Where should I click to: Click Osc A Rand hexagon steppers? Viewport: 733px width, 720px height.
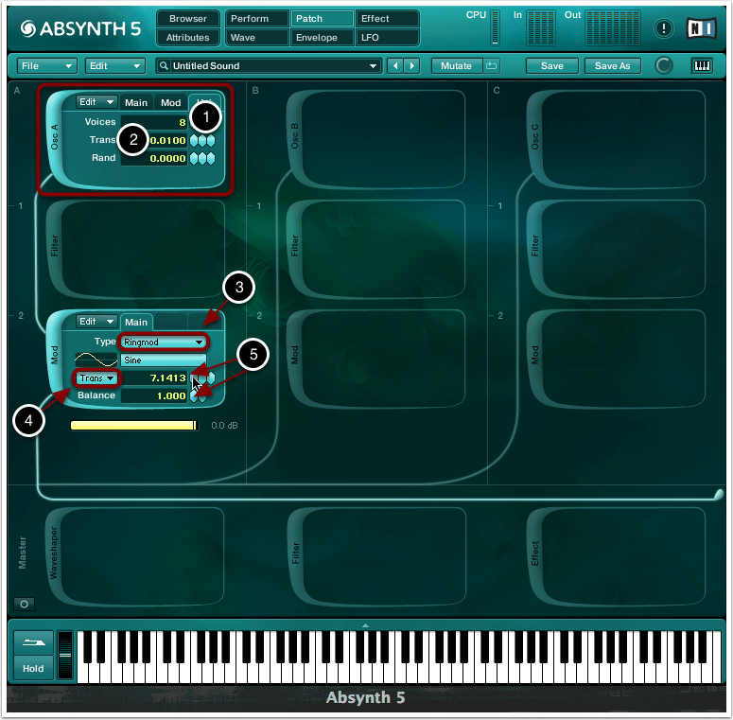coord(202,159)
